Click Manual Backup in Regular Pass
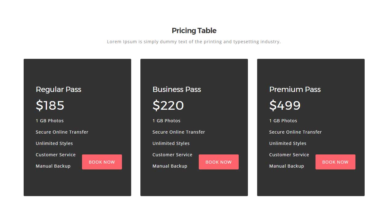The width and height of the screenshot is (388, 220). [x=53, y=166]
